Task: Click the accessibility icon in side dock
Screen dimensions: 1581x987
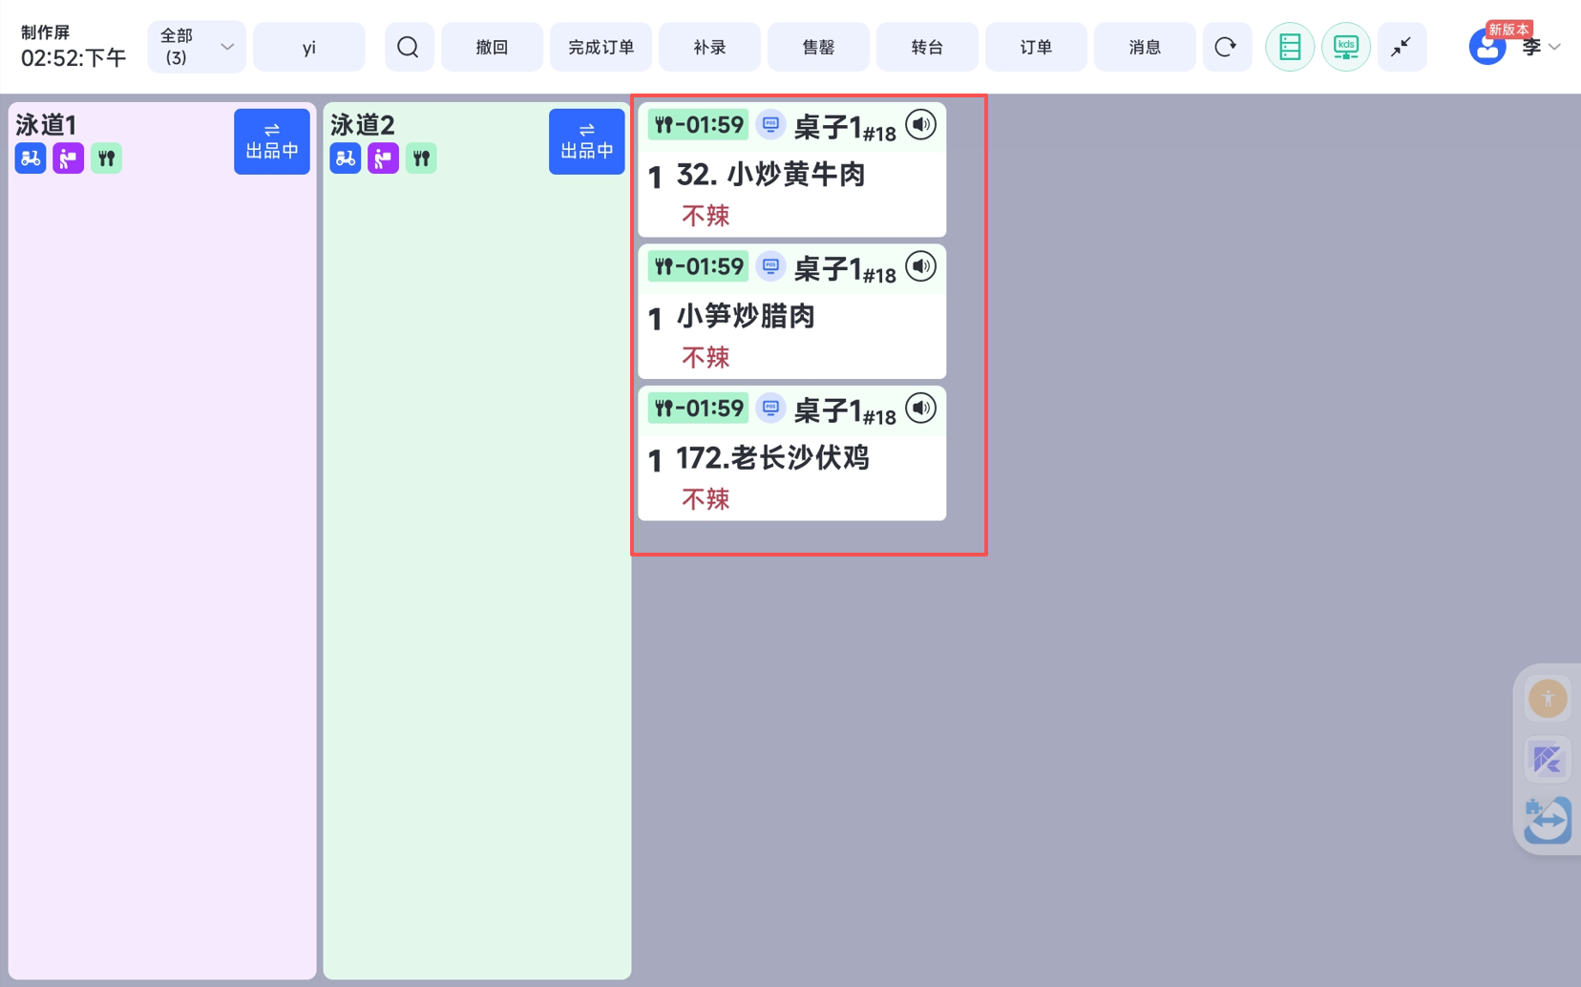Action: (x=1547, y=699)
